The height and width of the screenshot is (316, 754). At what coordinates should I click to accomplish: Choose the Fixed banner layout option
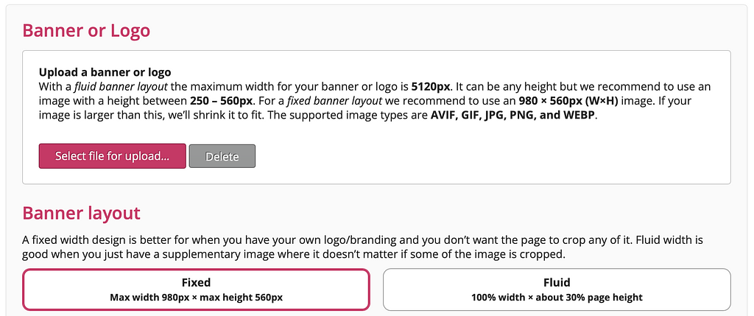[x=196, y=289]
